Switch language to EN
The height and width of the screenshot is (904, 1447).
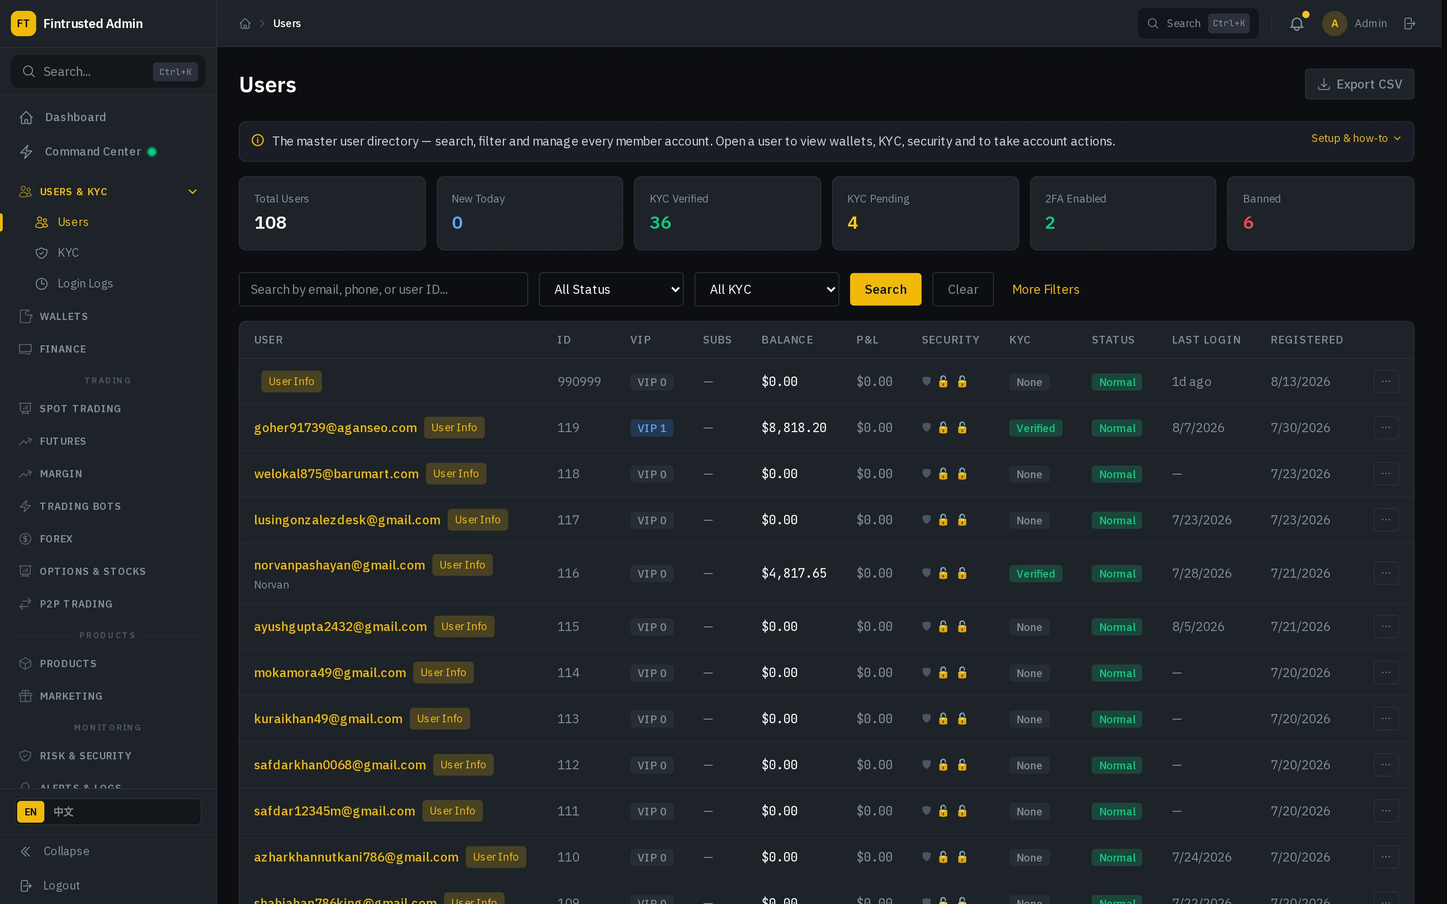[30, 812]
